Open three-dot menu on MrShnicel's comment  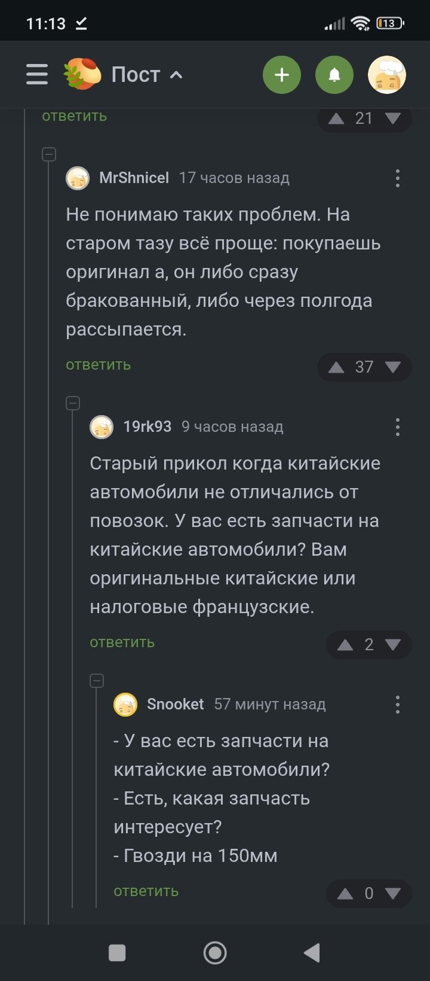coord(398,178)
